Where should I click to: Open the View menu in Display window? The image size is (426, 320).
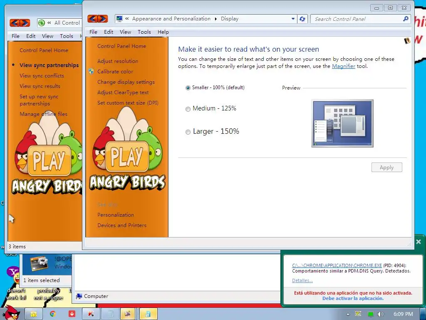[x=125, y=32]
